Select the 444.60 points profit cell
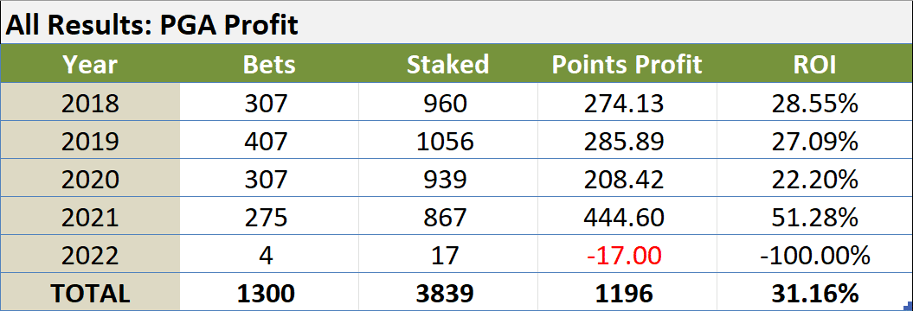 click(627, 218)
